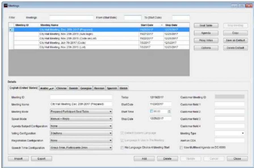Click the Start Time spinner arrows
254x168 pixels.
click(x=169, y=111)
